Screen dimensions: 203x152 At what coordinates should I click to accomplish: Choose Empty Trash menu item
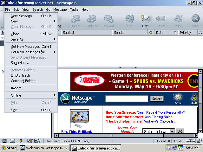point(31,75)
